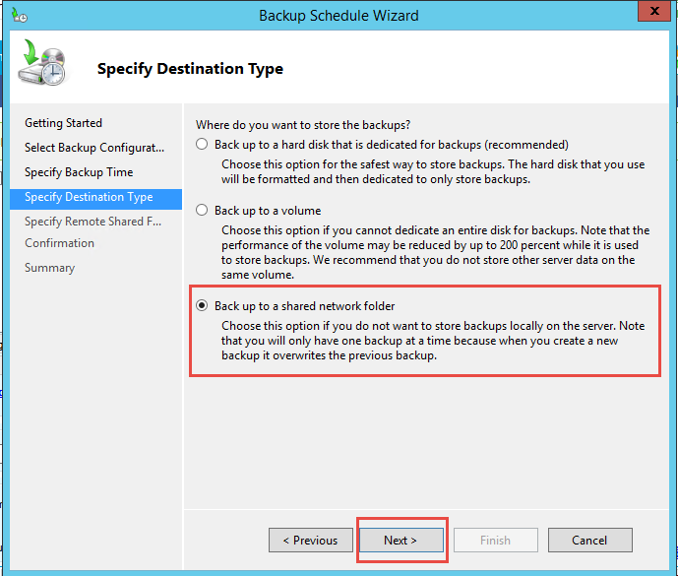Click the backup wizard title bar icon
Image resolution: width=678 pixels, height=576 pixels.
pyautogui.click(x=19, y=15)
